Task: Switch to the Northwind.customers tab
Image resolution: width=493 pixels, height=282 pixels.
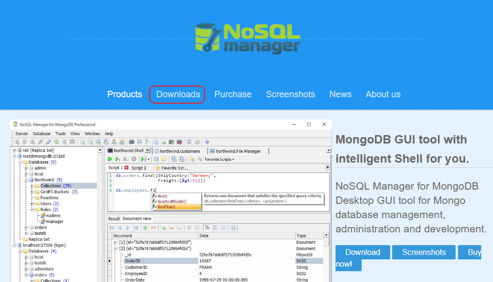Action: [180, 151]
